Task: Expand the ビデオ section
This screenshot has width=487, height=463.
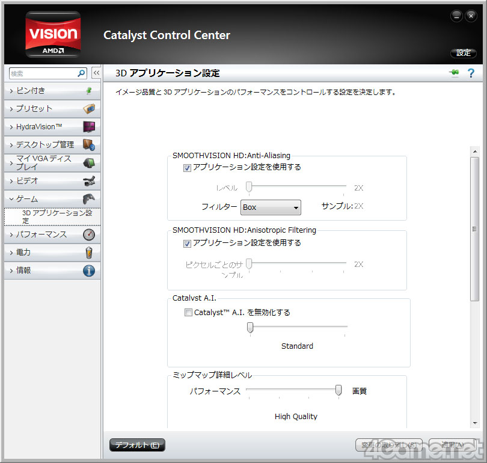Action: click(52, 181)
